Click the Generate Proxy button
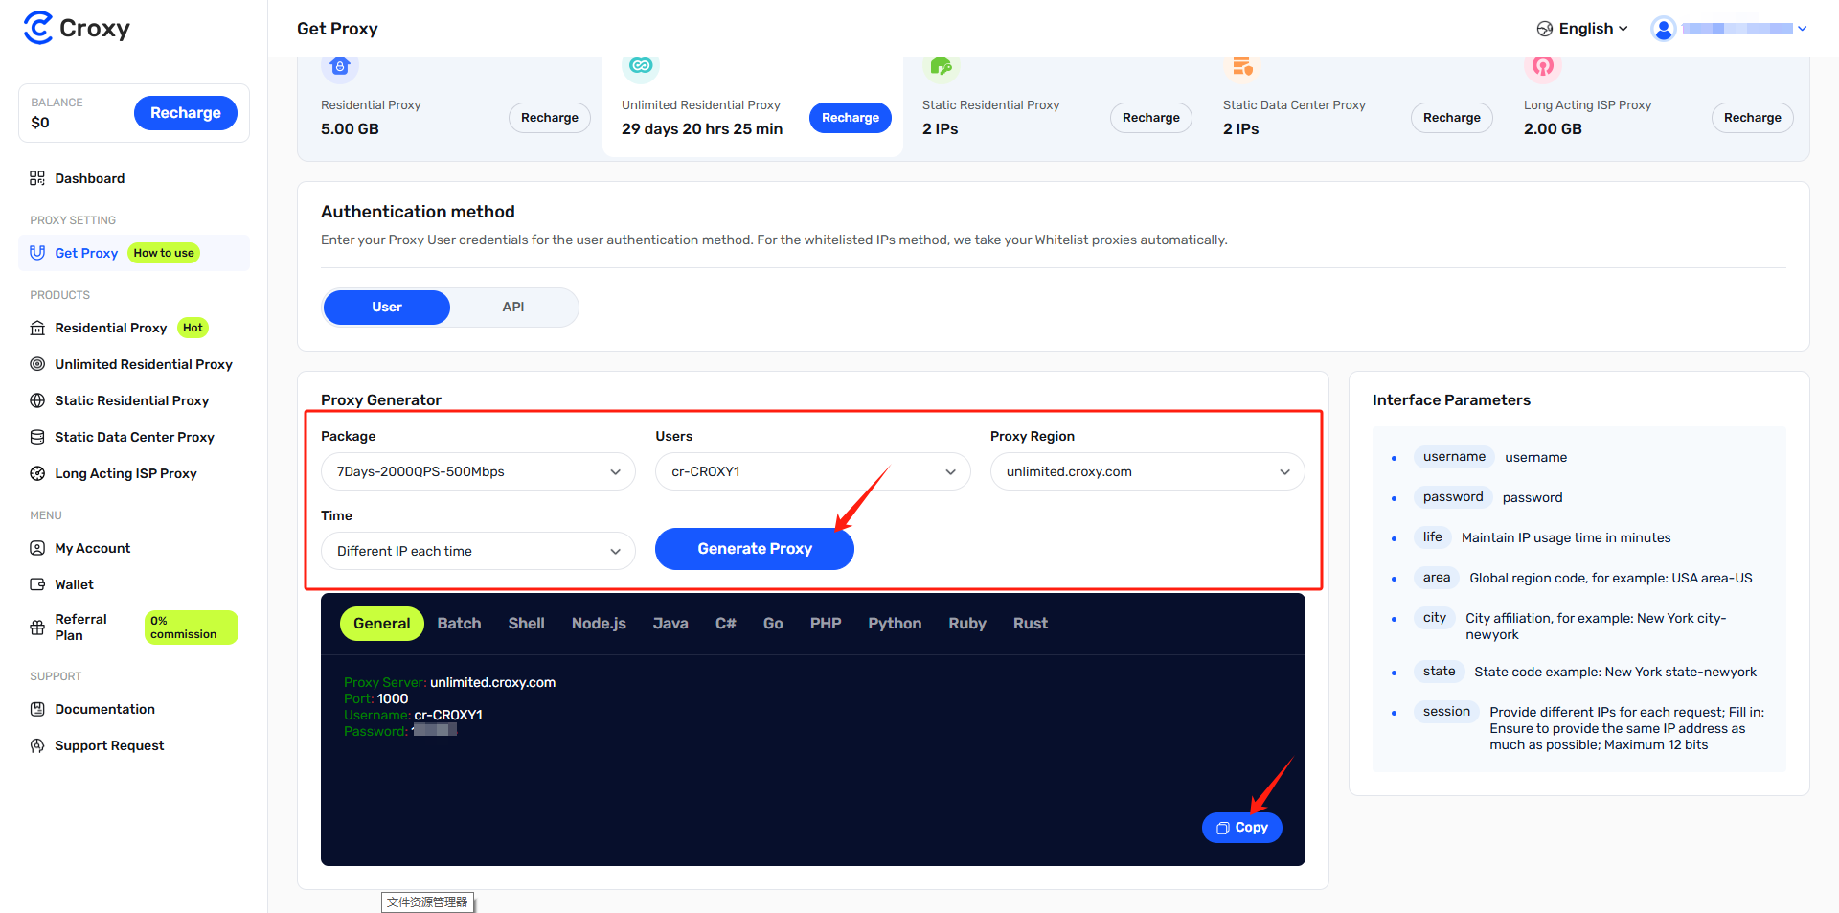 [x=755, y=549]
